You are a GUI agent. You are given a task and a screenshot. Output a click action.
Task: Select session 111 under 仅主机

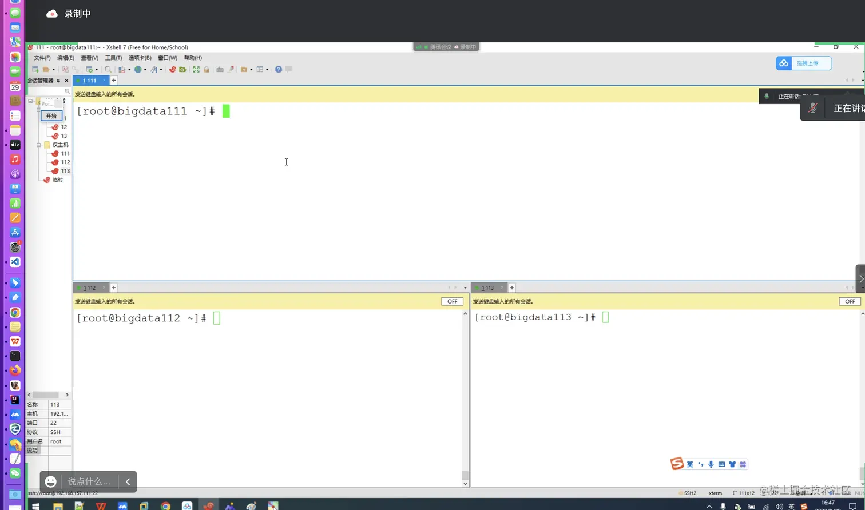coord(61,153)
